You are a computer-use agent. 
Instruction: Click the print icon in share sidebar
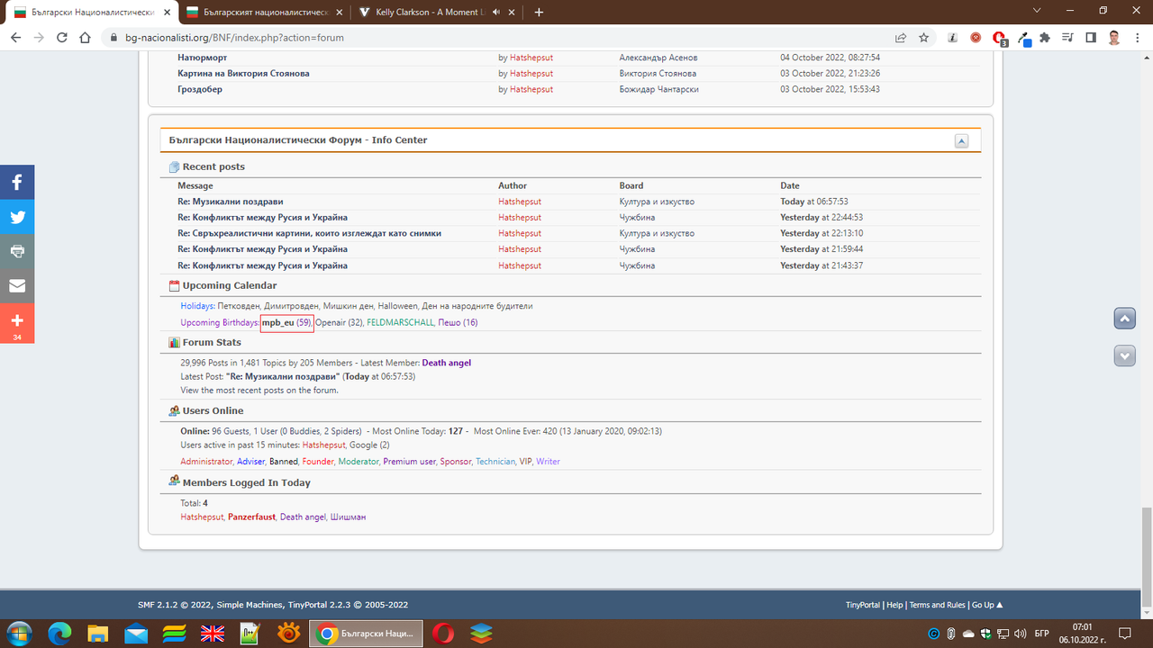pos(17,251)
